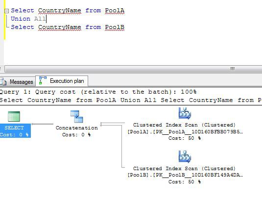Click the Execution plan tab icon

pos(43,80)
